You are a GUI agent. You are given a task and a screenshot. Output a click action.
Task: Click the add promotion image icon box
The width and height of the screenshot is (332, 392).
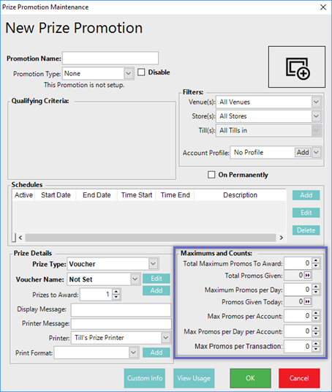click(297, 67)
